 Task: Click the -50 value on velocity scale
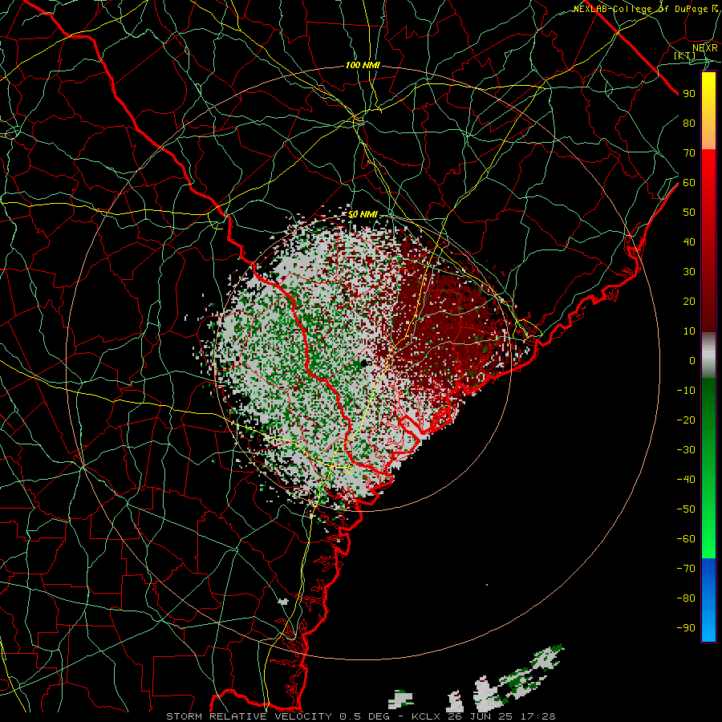point(686,509)
